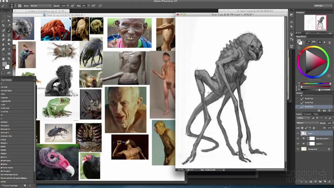Select the Move tool
This screenshot has height=188, width=334.
(9, 16)
